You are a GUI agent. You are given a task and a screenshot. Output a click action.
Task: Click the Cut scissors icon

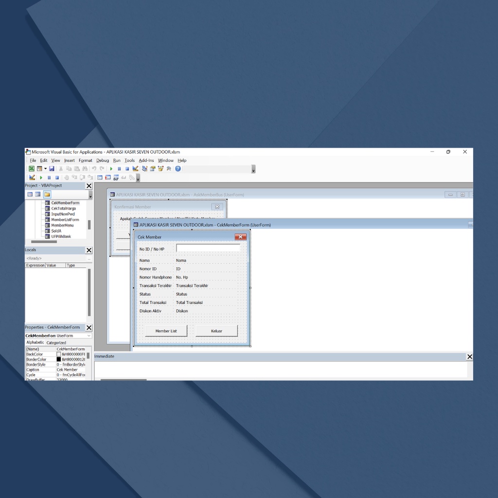pyautogui.click(x=61, y=169)
